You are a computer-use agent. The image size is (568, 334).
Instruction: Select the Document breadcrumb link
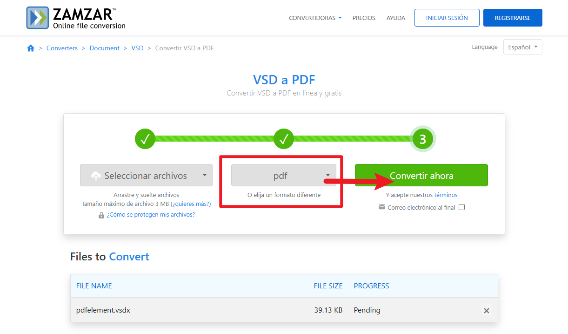105,48
